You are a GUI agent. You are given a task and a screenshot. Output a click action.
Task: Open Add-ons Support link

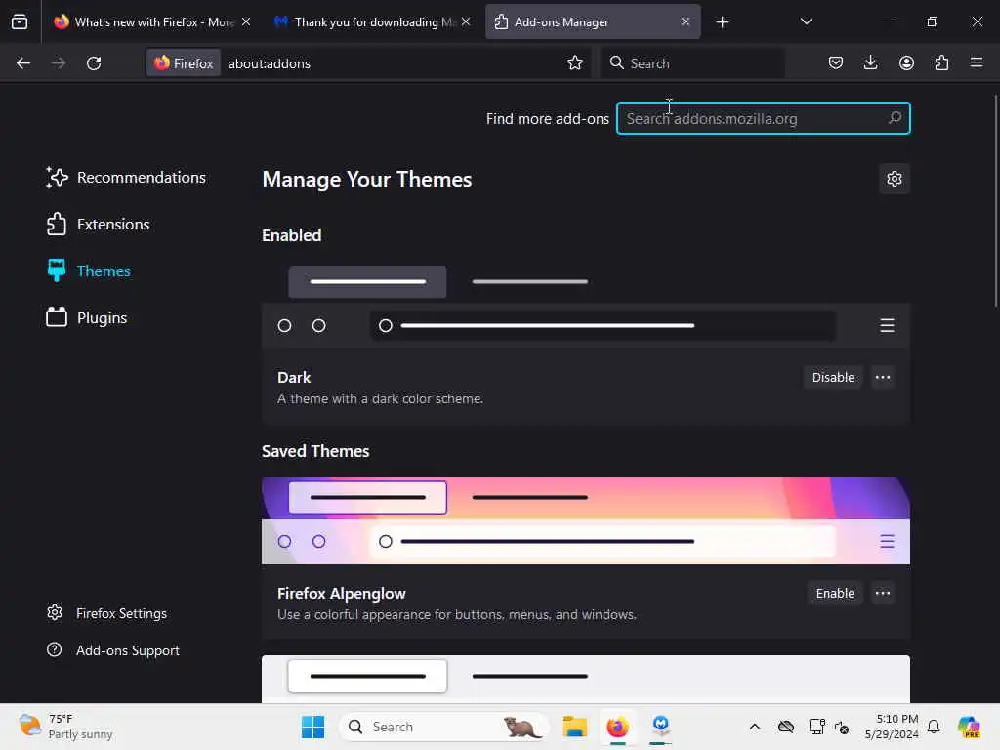(113, 650)
